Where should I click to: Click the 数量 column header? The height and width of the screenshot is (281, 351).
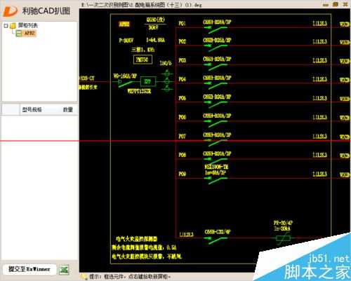(x=68, y=109)
